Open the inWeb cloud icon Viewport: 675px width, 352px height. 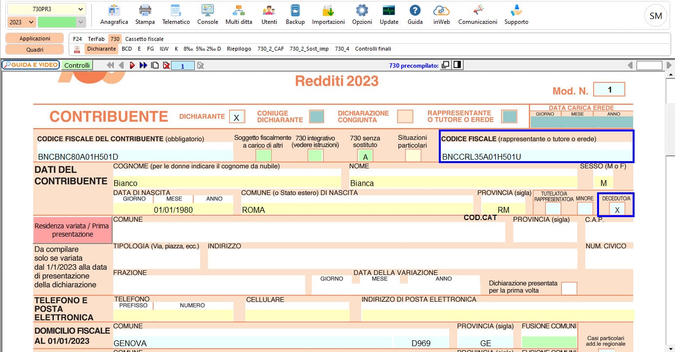click(441, 15)
